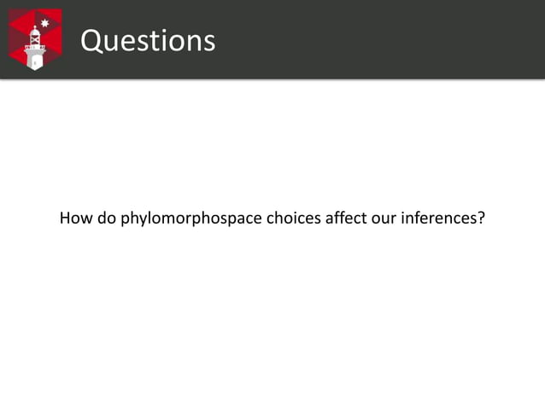Click the white lighthouse tower in the logo
545x408 pixels.
click(35, 48)
